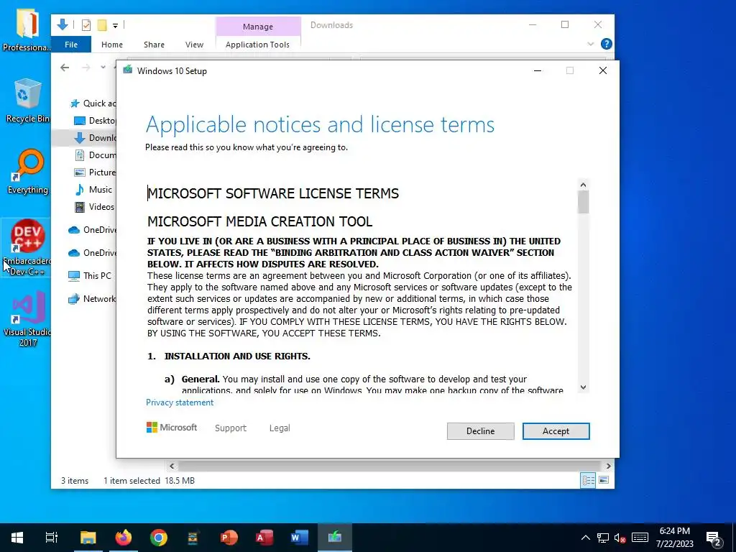Select Recycle Bin desktop icon

(27, 101)
